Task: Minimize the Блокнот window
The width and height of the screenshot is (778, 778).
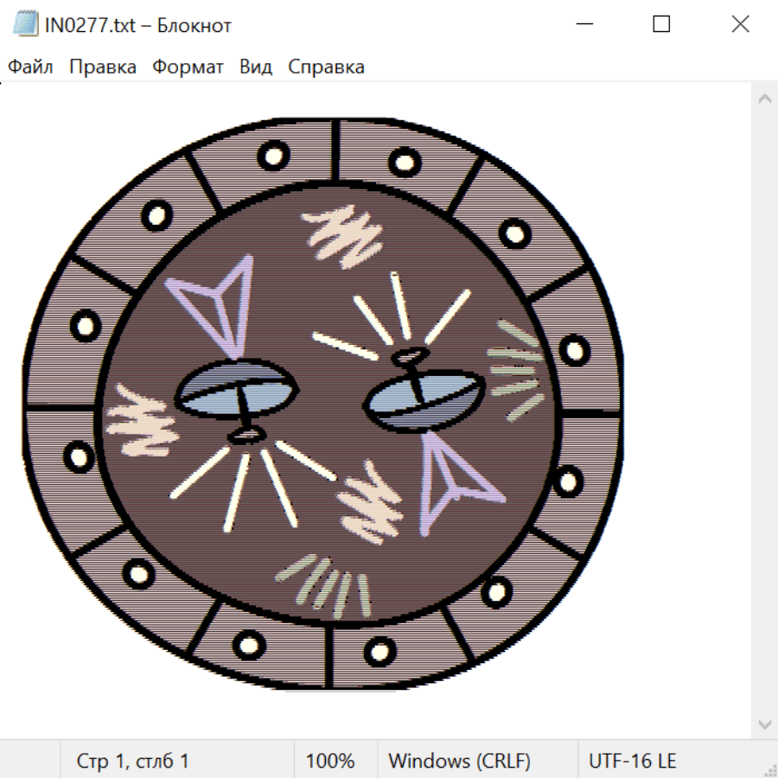Action: pyautogui.click(x=583, y=25)
